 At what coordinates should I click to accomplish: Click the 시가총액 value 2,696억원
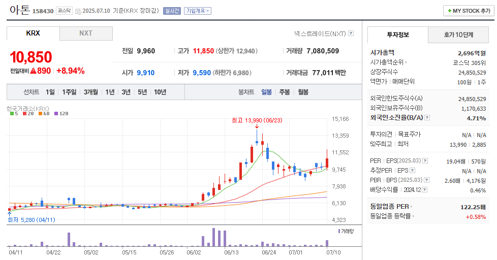(x=472, y=53)
